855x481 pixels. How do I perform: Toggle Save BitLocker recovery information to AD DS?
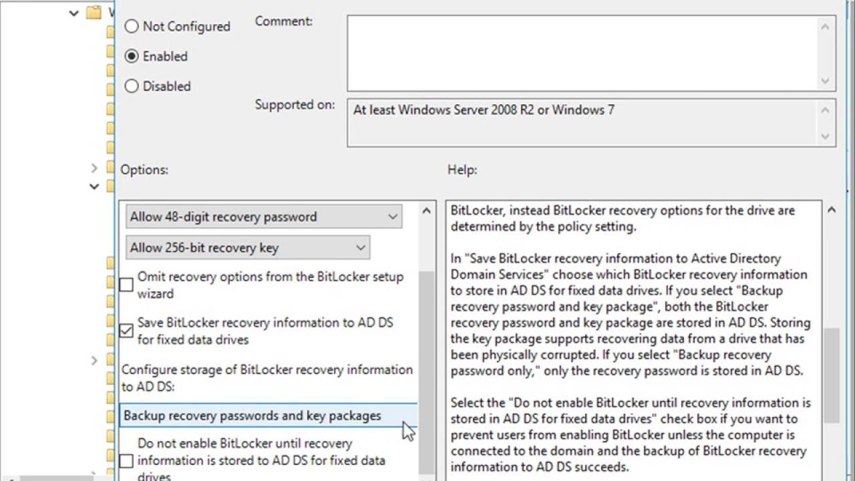(x=126, y=331)
